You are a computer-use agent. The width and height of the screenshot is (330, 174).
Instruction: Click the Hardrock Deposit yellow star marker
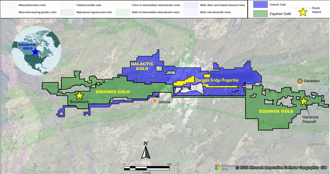click(303, 101)
